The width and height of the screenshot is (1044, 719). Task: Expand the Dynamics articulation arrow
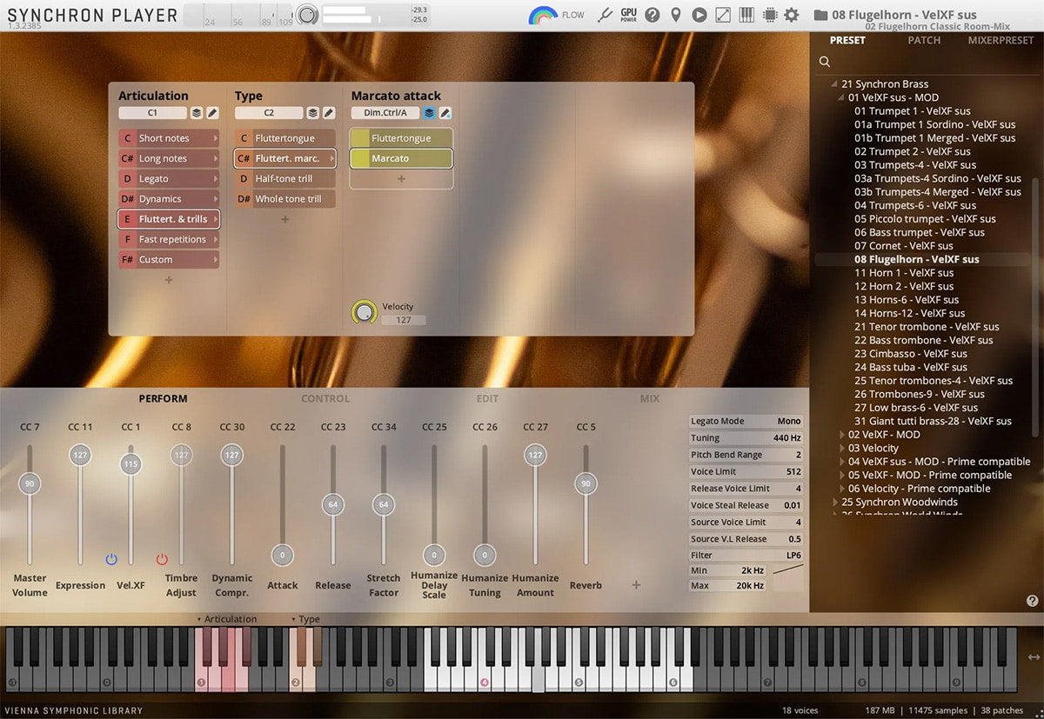point(215,199)
